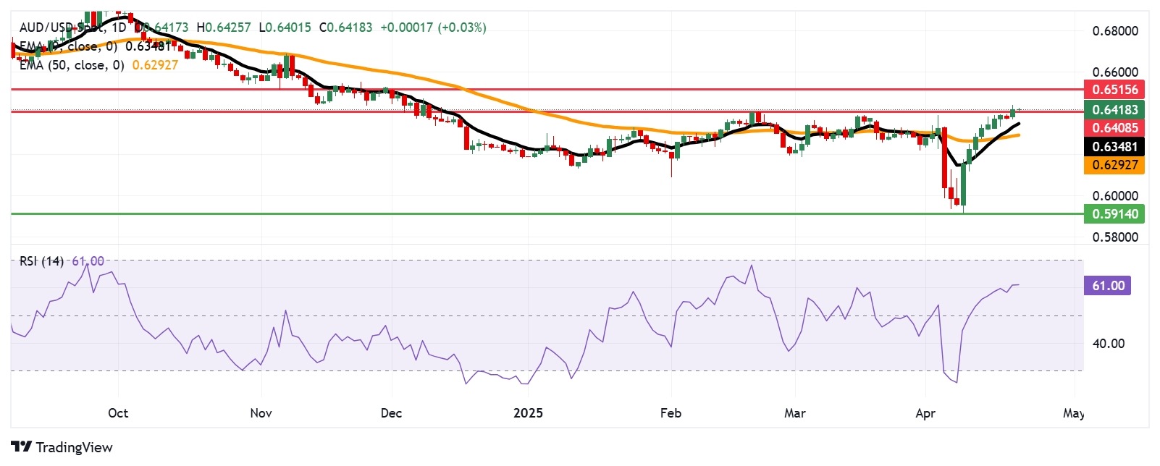This screenshot has width=1160, height=466.
Task: Click the orange 0.62927 EMA price tag
Action: tap(1114, 165)
